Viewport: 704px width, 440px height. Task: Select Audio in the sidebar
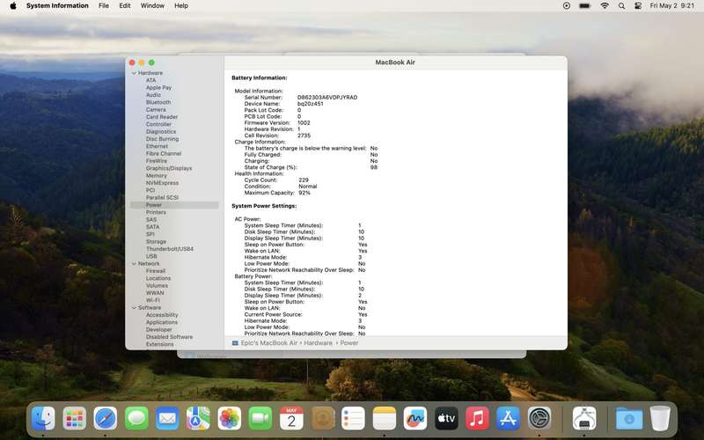(153, 95)
